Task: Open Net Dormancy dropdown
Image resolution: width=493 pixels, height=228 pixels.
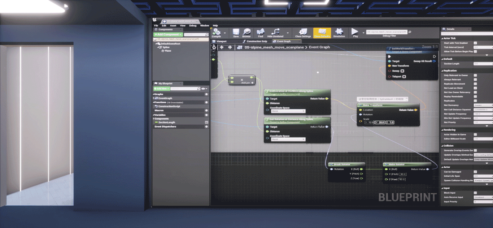Action: 483,105
